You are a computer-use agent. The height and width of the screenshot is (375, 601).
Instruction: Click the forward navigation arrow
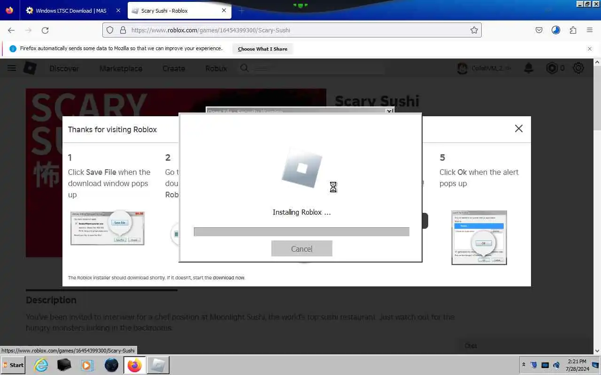[x=28, y=30]
